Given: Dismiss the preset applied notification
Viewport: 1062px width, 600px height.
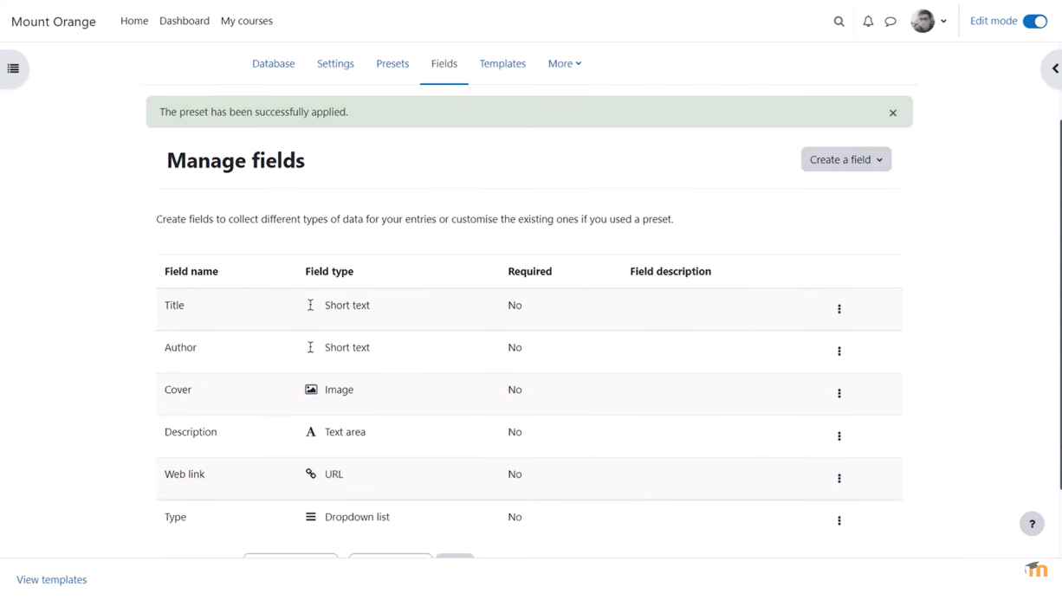Looking at the screenshot, I should (892, 113).
